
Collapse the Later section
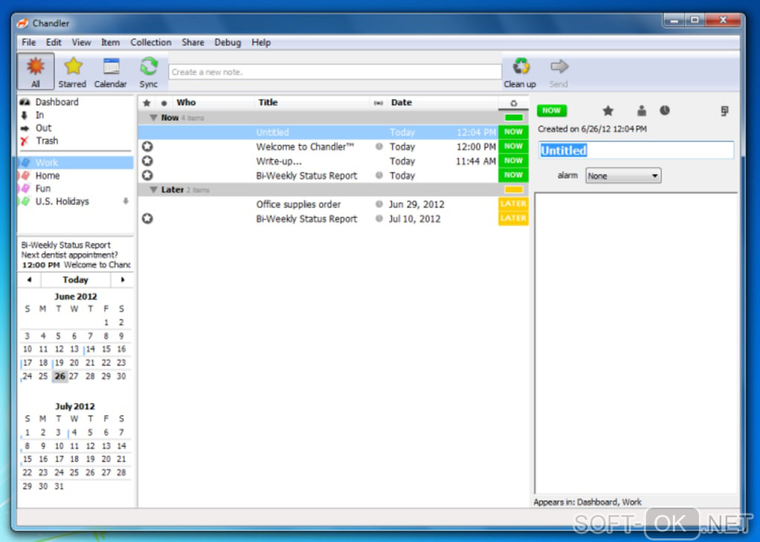(x=153, y=190)
